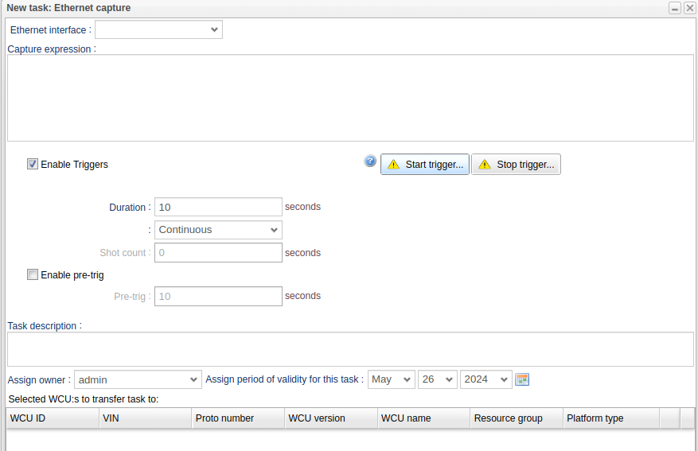This screenshot has height=451, width=698.
Task: Select the validity day dropdown showing 26
Action: click(437, 379)
